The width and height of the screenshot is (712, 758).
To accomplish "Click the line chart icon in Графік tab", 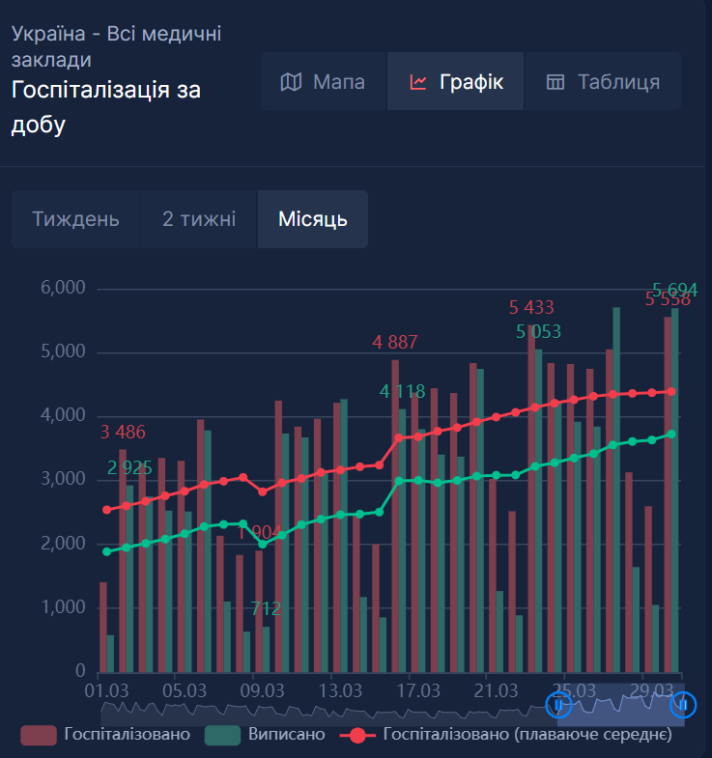I will click(x=418, y=82).
